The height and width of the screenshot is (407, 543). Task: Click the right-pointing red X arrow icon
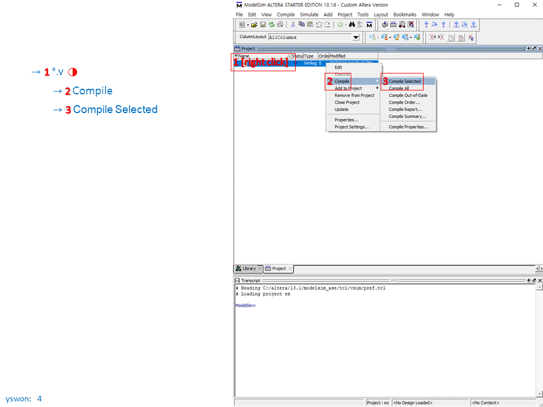pos(441,37)
